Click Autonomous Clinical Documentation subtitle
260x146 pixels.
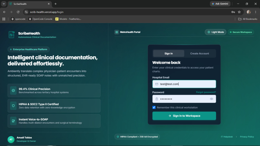tap(37, 37)
